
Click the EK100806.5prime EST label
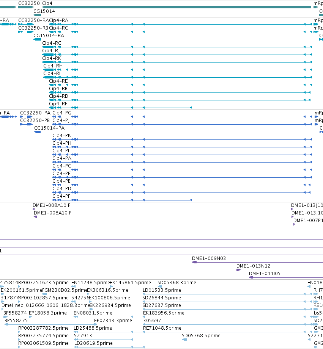109,298
